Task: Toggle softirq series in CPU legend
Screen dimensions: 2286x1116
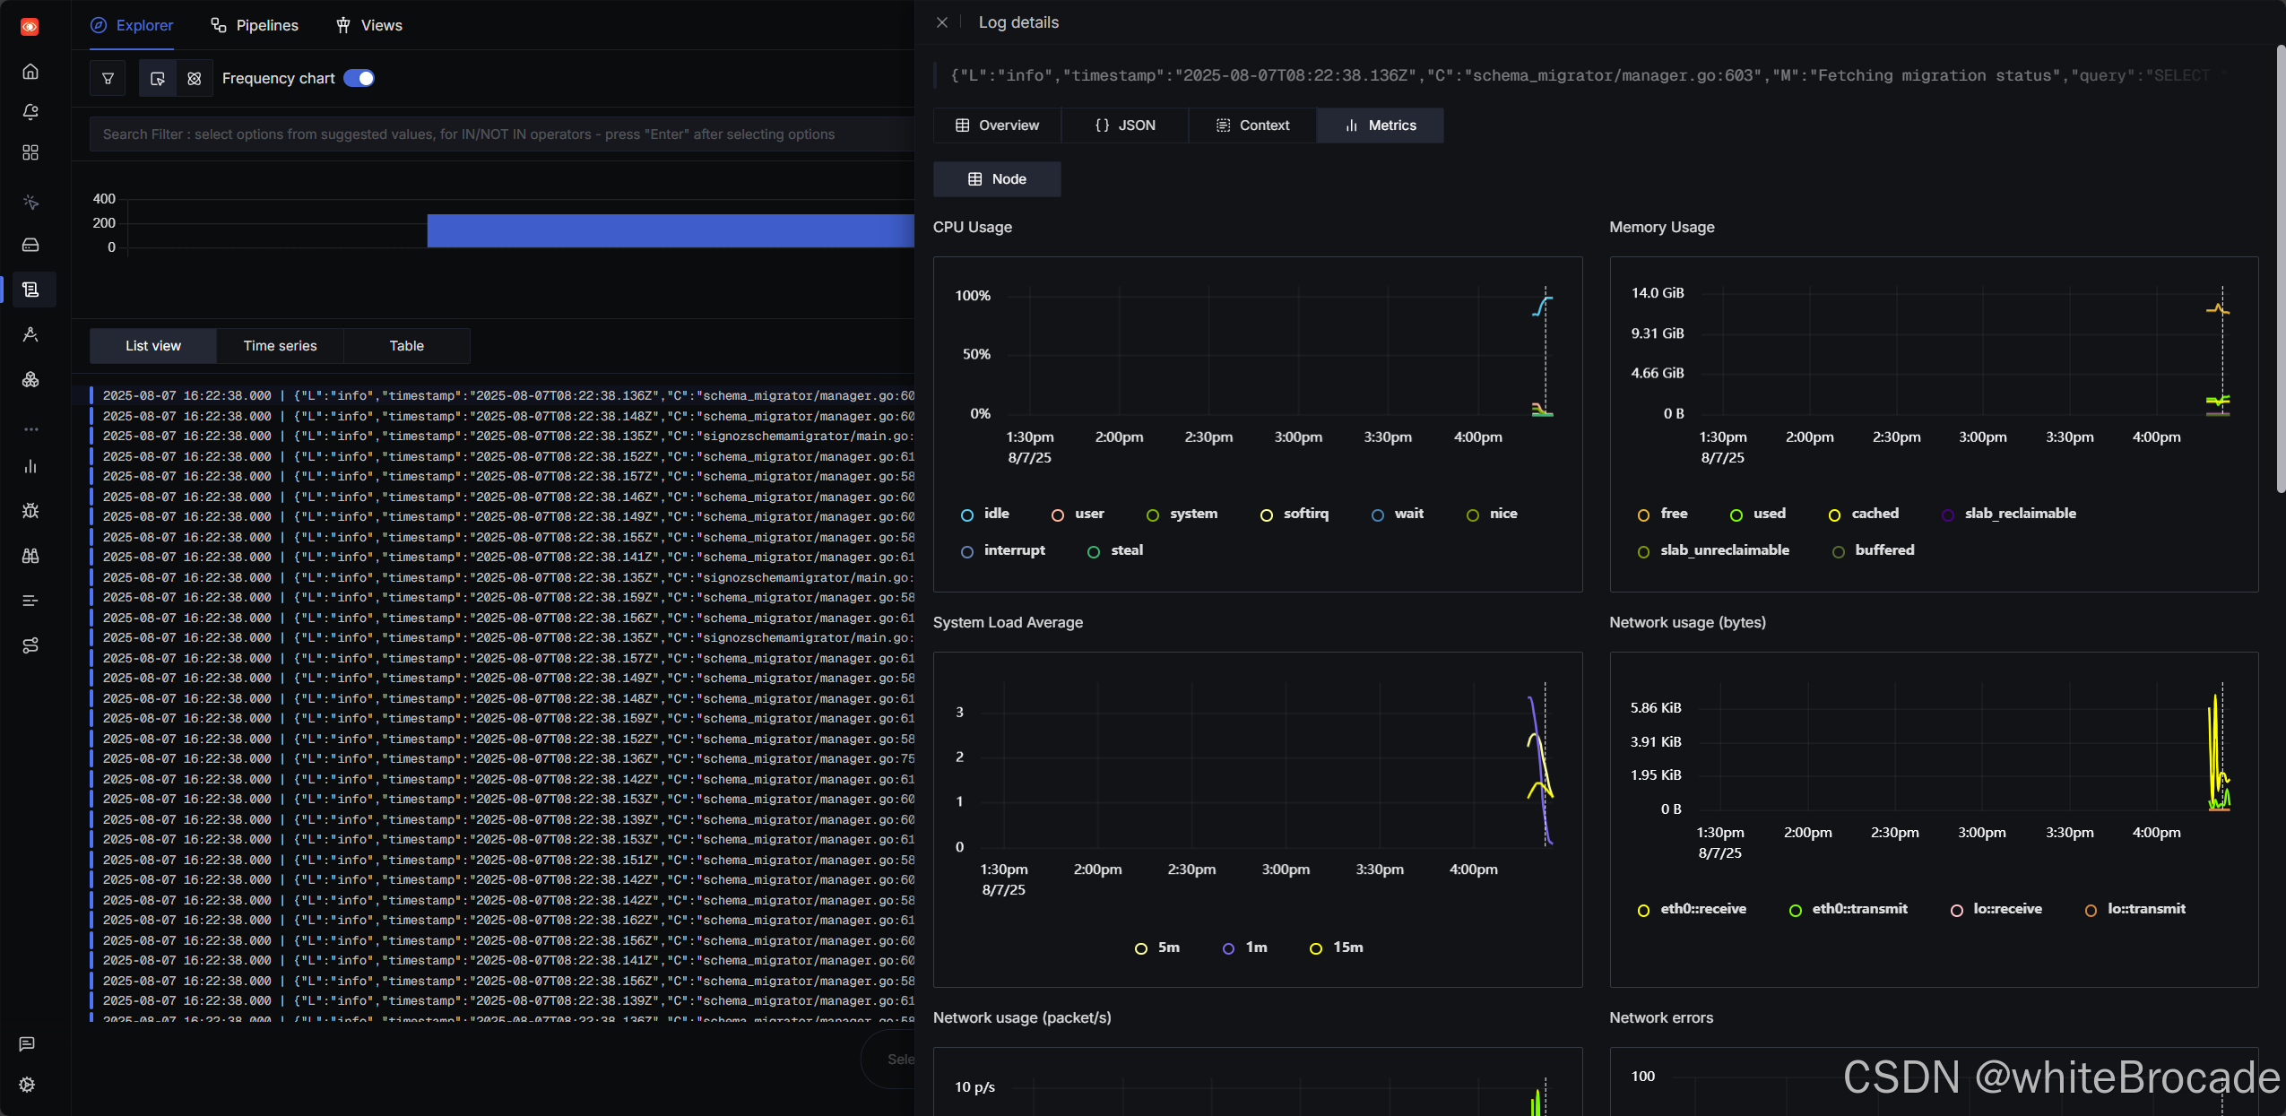Action: coord(1294,514)
